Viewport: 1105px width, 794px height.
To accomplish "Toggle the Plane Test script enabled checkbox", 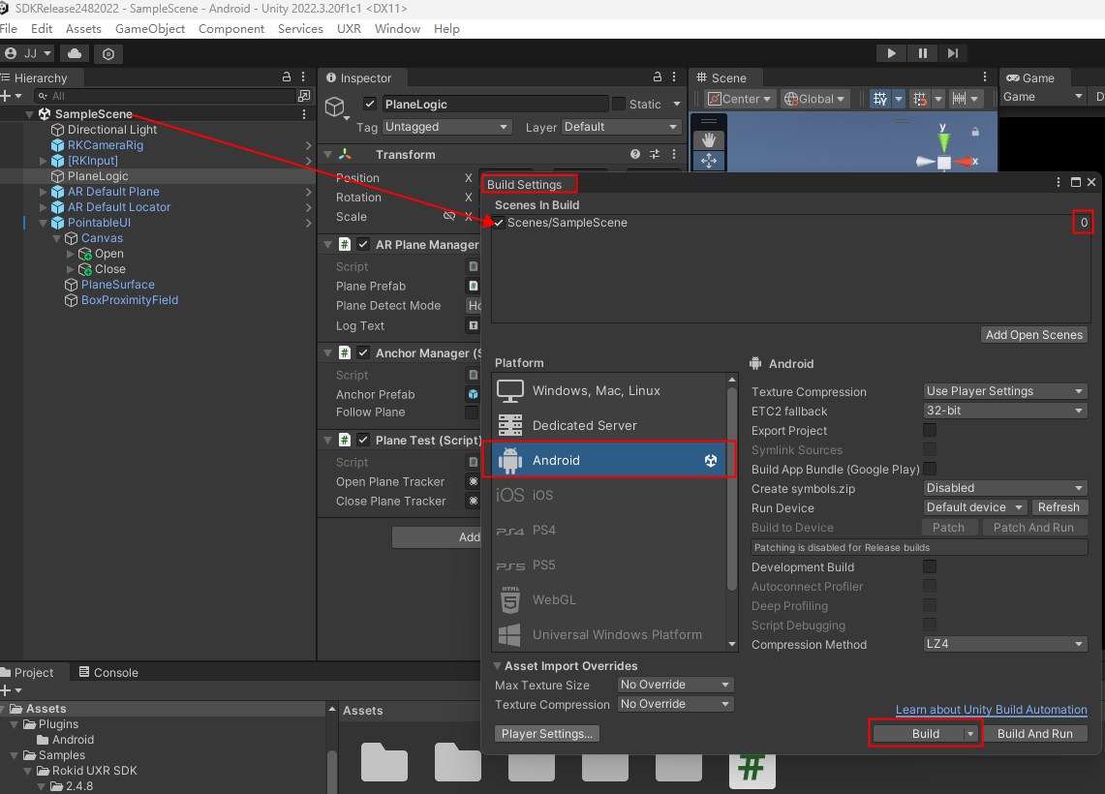I will point(363,441).
